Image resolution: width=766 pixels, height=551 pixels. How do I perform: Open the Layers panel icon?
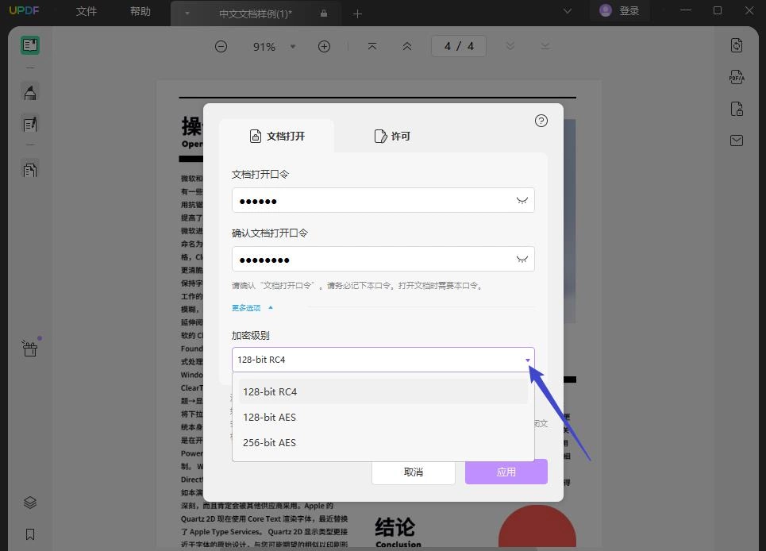pos(30,503)
